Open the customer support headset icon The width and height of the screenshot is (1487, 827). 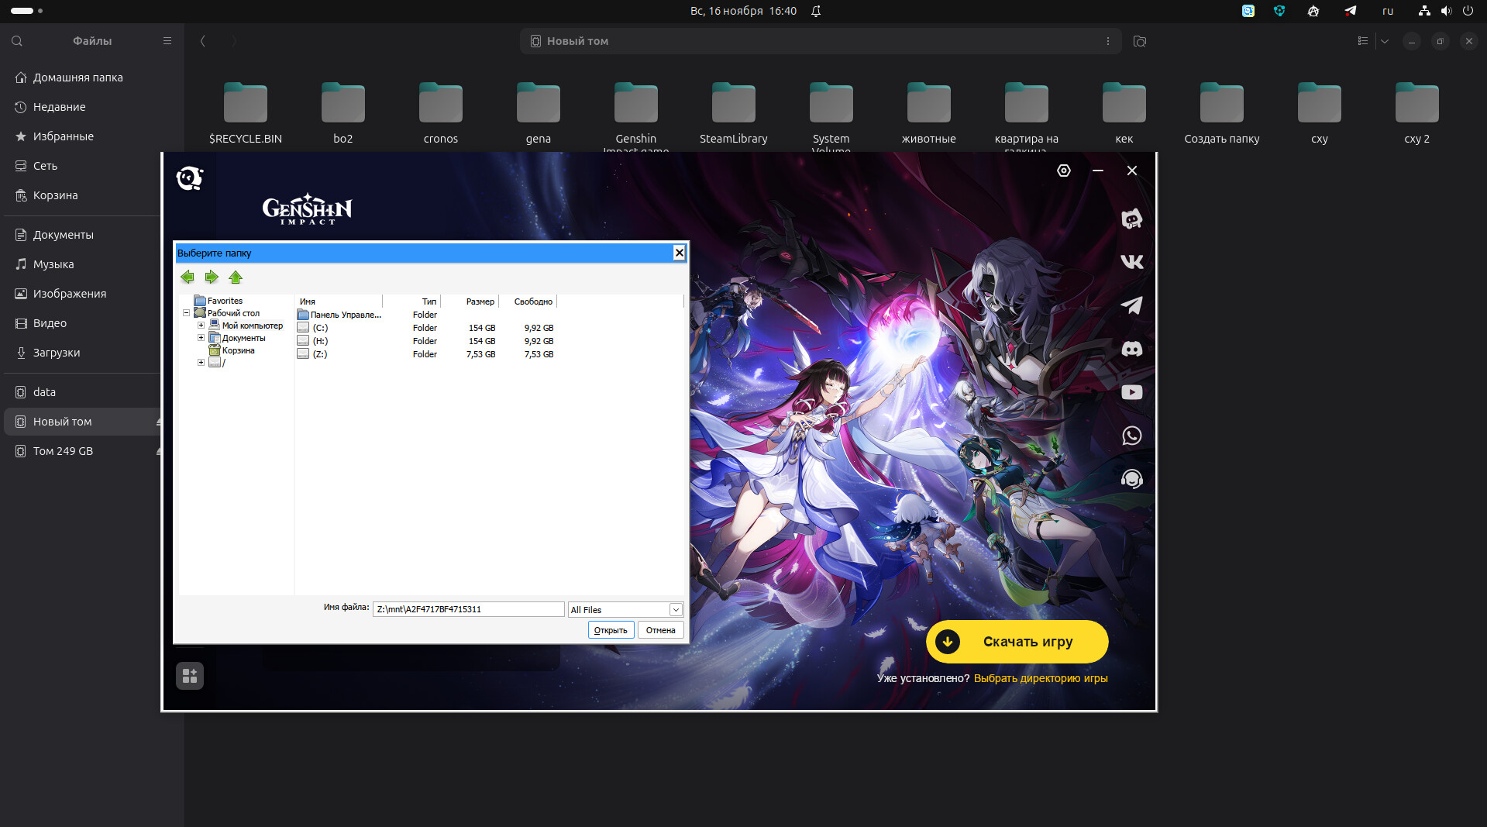[1131, 479]
